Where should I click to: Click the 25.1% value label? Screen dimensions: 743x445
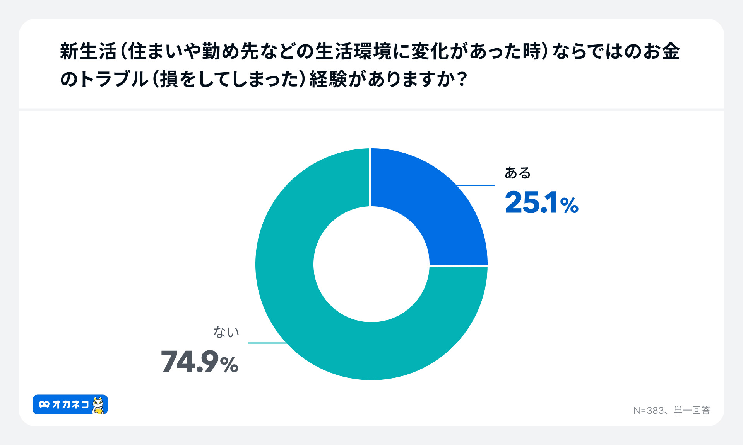point(541,202)
